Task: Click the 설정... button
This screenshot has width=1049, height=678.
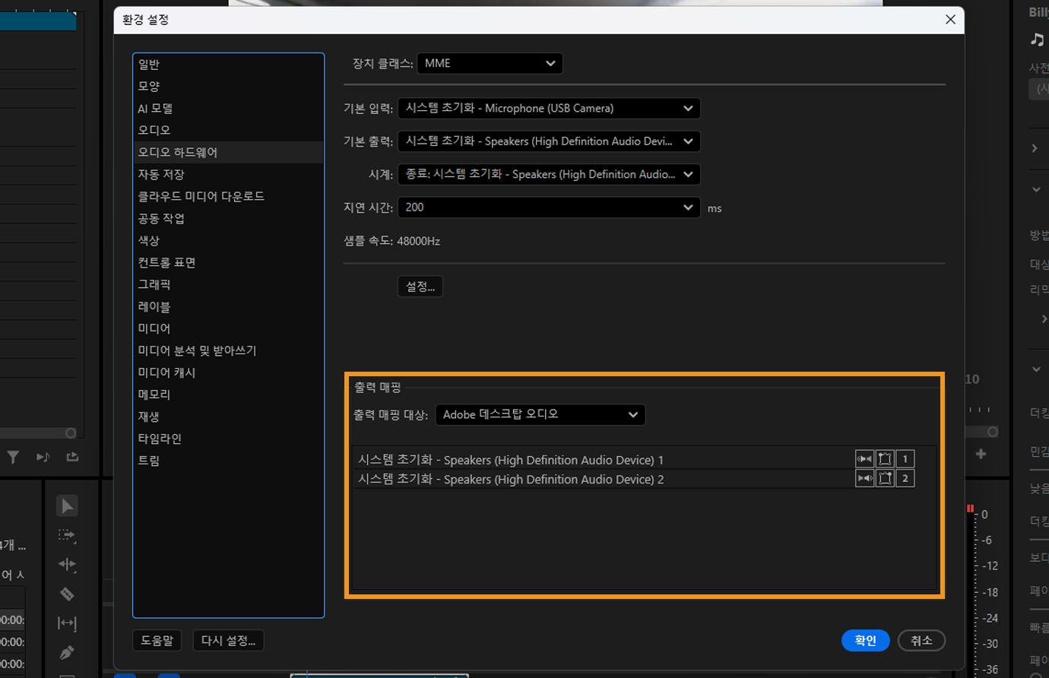Action: (420, 286)
